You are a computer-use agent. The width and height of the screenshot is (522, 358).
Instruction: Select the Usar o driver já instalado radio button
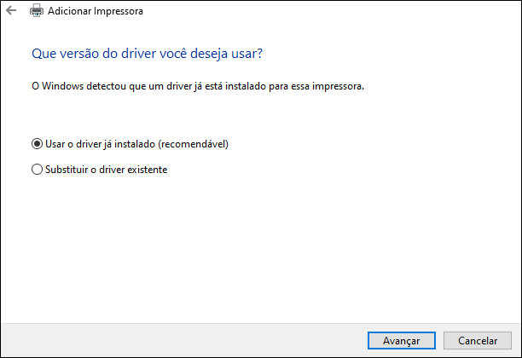(x=37, y=144)
